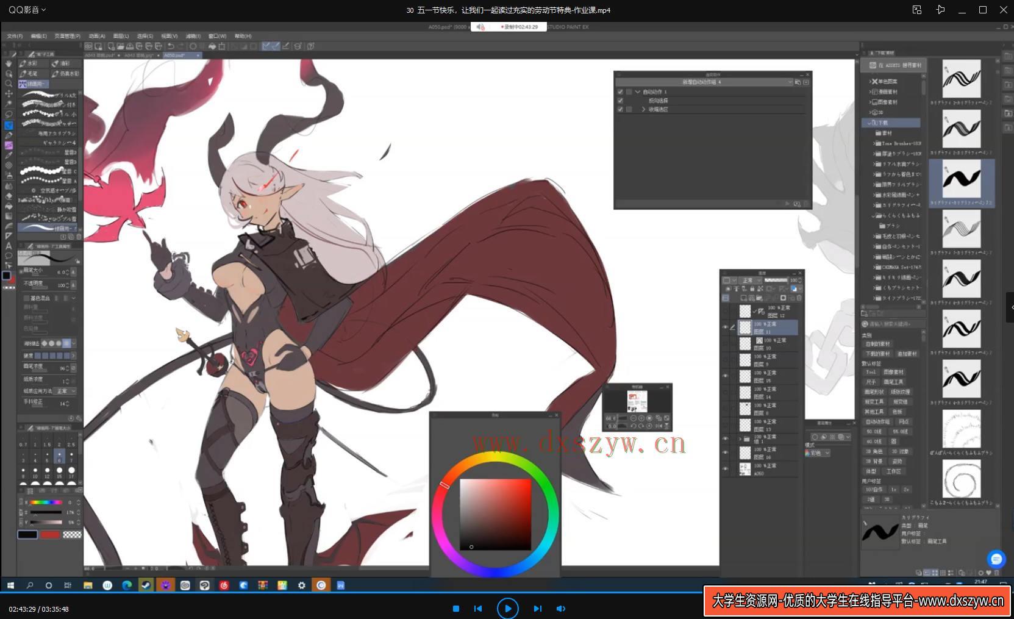Open the 滤镜(I) menu
Viewport: 1014px width, 619px height.
193,36
